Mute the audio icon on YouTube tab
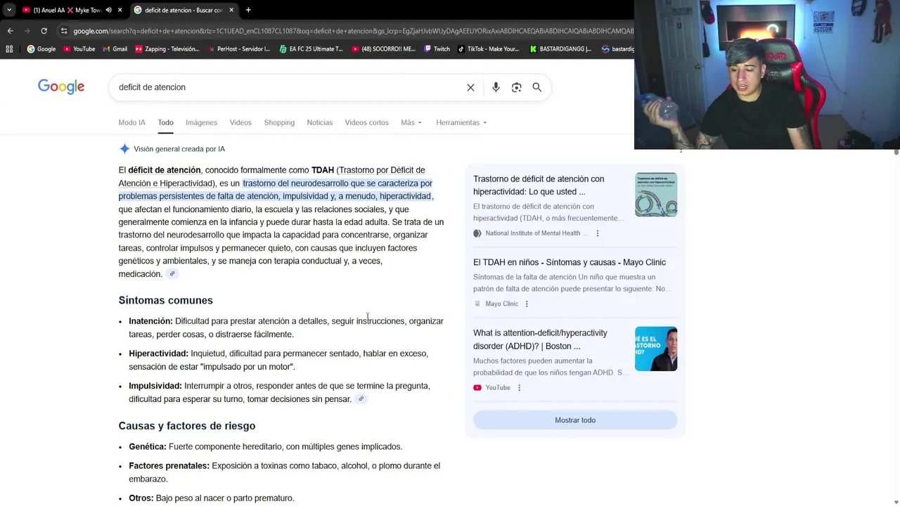 pyautogui.click(x=108, y=10)
